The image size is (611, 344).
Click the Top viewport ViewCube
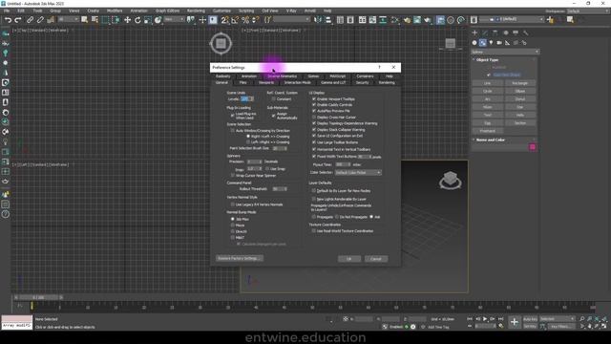(x=221, y=43)
